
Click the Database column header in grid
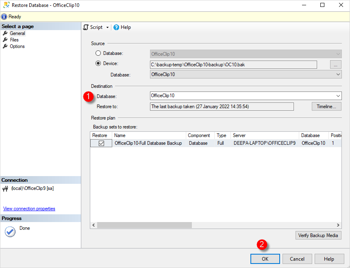click(313, 135)
